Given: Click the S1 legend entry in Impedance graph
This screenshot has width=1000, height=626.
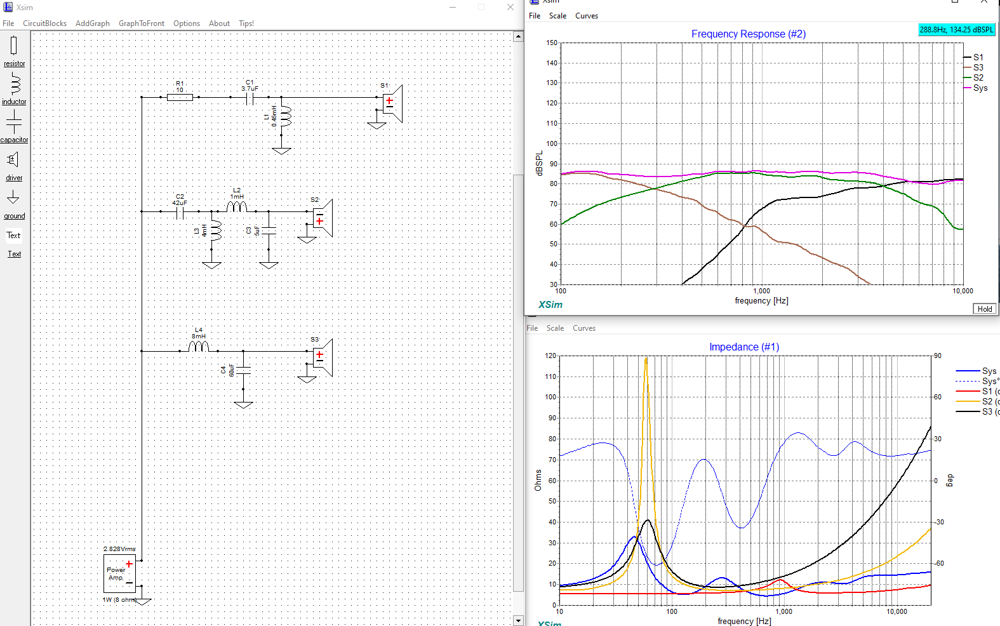Looking at the screenshot, I should (978, 391).
